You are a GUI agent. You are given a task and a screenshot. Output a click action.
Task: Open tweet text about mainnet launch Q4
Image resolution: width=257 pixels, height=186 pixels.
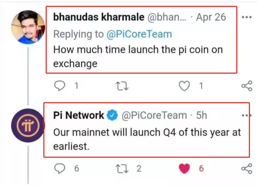point(147,139)
